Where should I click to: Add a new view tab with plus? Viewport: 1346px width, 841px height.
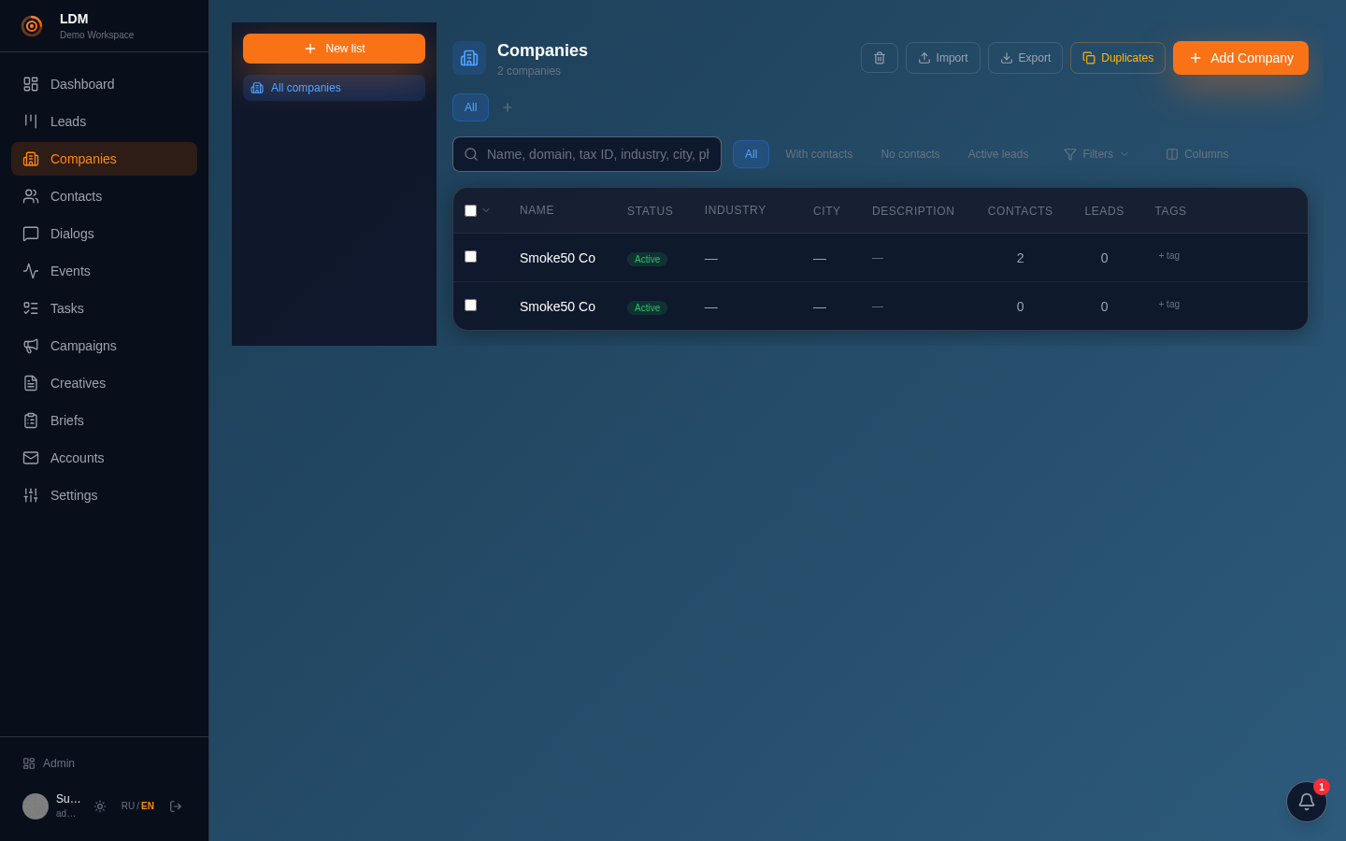click(x=508, y=107)
